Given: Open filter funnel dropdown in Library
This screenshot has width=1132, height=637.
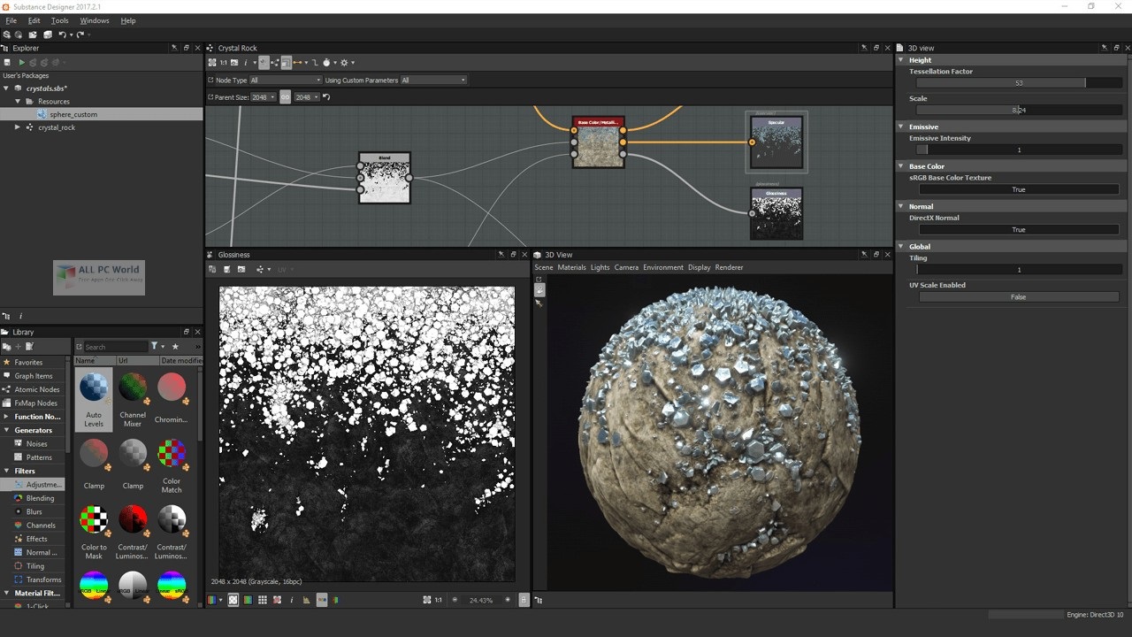Looking at the screenshot, I should pyautogui.click(x=157, y=346).
